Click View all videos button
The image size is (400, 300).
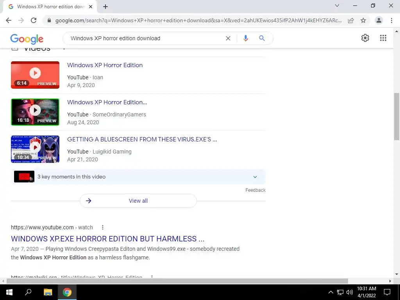pos(138,201)
